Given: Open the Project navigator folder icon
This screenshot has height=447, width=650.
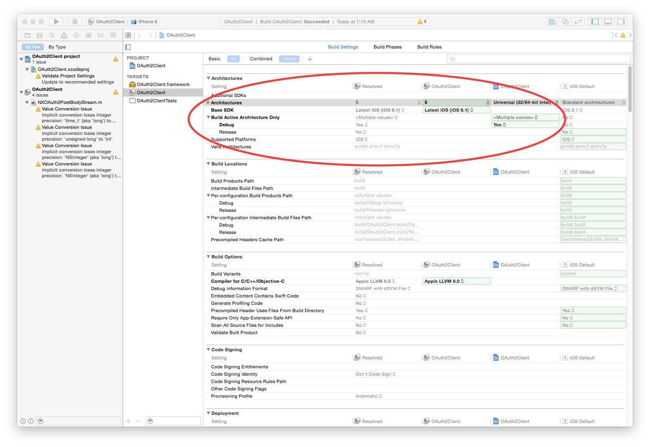Looking at the screenshot, I should pyautogui.click(x=28, y=35).
